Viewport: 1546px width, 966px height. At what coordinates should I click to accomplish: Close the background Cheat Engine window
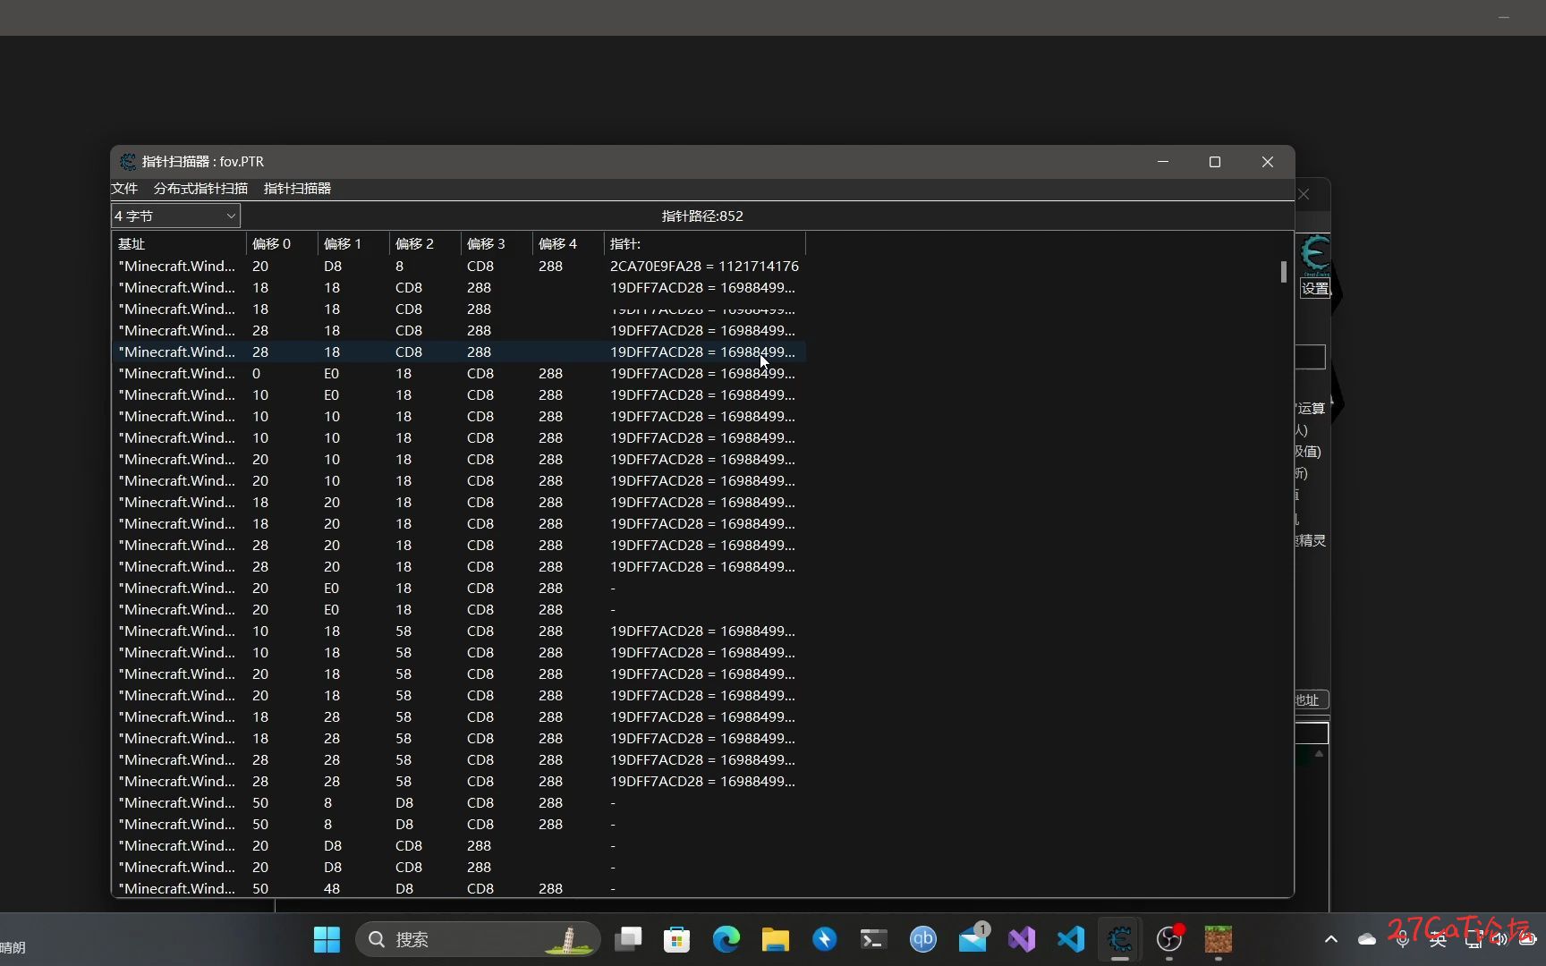1304,194
